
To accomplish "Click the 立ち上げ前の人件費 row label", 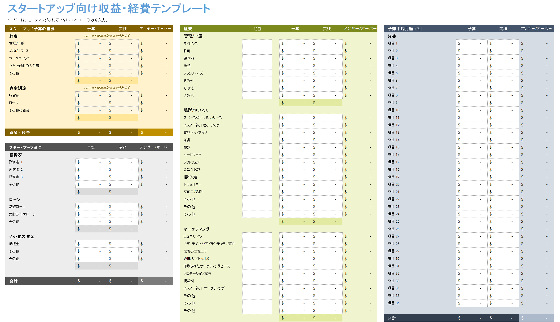I will click(24, 66).
